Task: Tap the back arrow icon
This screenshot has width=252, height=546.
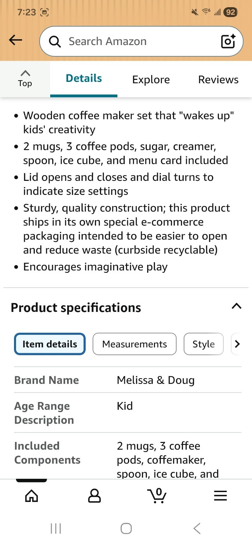Action: click(15, 40)
